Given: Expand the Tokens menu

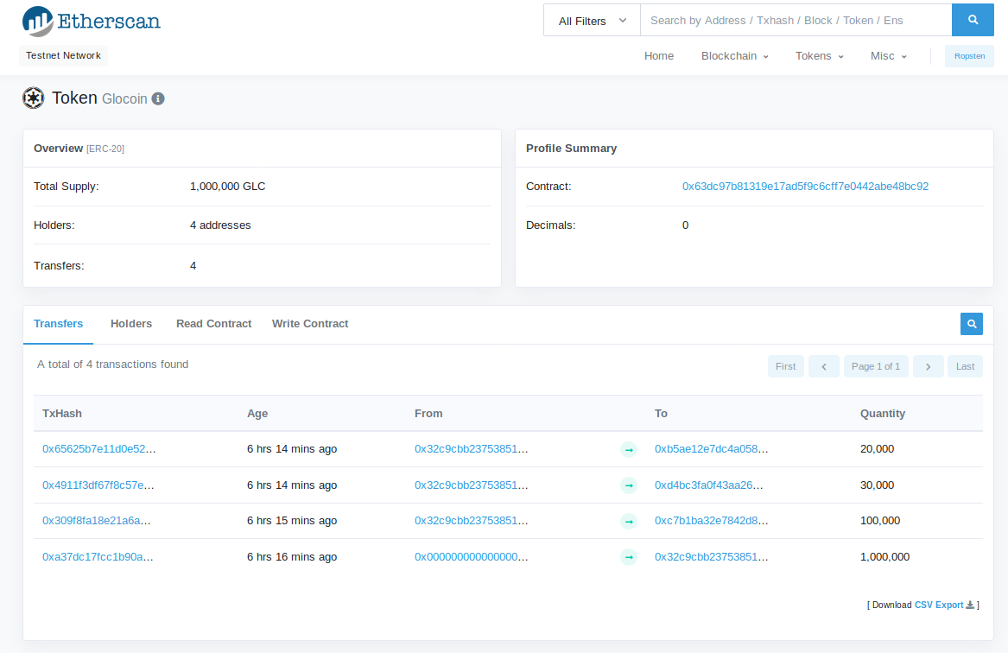Looking at the screenshot, I should pyautogui.click(x=819, y=56).
